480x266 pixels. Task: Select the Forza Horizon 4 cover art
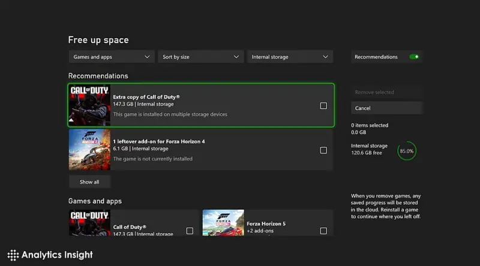(x=89, y=150)
